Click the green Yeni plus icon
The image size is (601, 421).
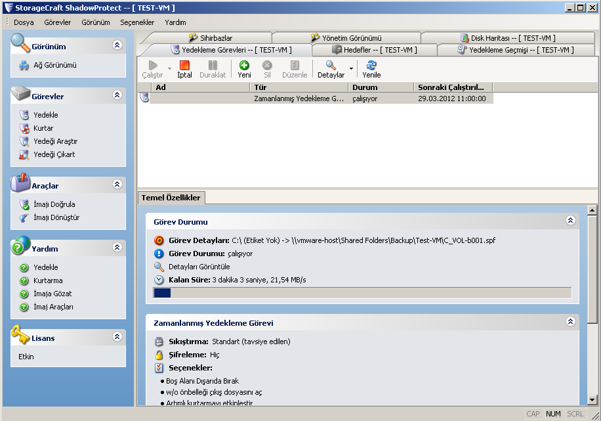244,65
